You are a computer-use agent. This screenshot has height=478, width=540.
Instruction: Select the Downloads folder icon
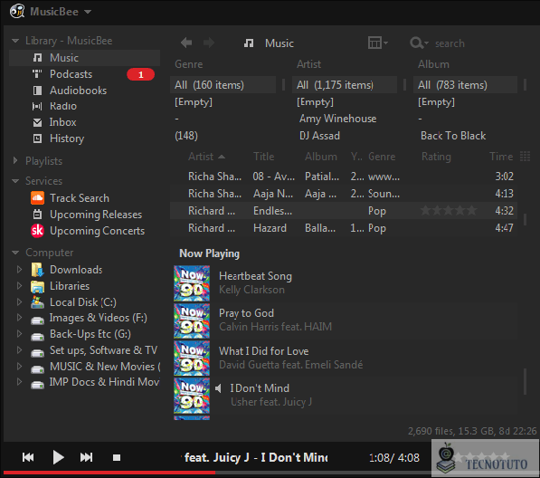(x=37, y=270)
